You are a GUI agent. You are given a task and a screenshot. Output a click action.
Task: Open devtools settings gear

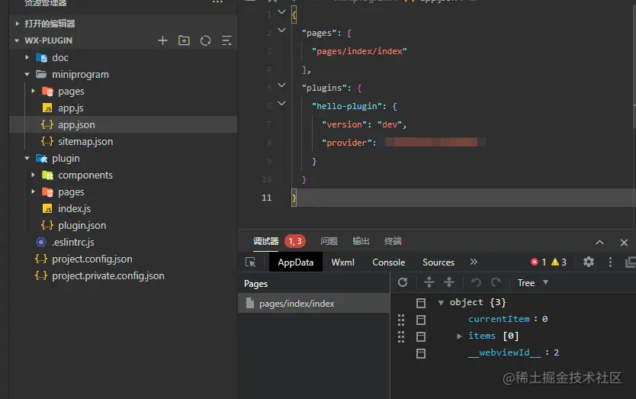(589, 262)
